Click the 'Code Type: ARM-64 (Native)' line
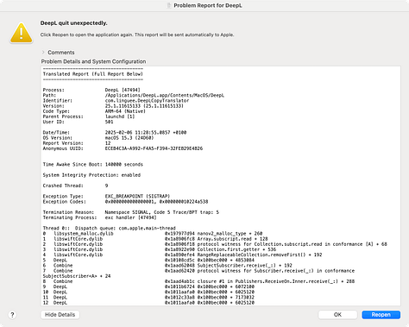 pos(94,111)
